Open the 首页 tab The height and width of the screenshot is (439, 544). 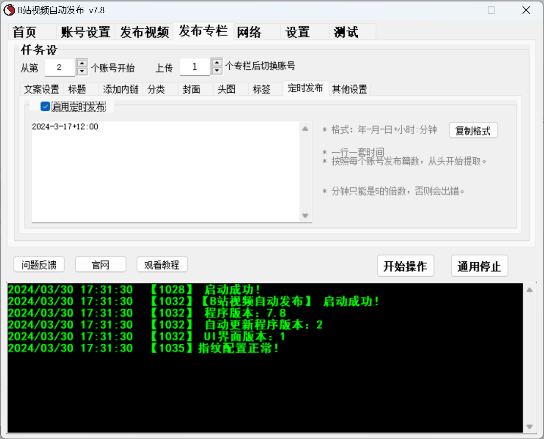[32, 32]
